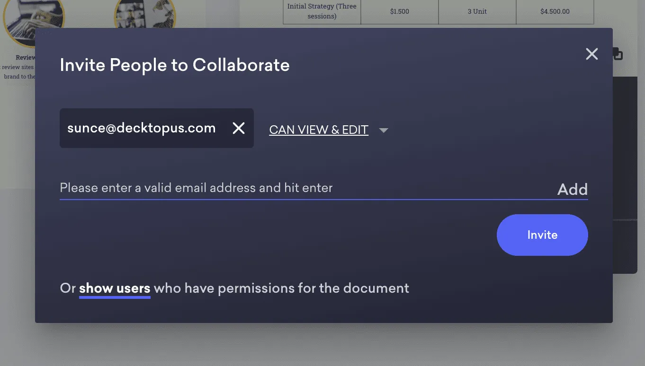Open the CAN VIEW & EDIT permission dropdown
Viewport: 645px width, 366px height.
click(319, 130)
